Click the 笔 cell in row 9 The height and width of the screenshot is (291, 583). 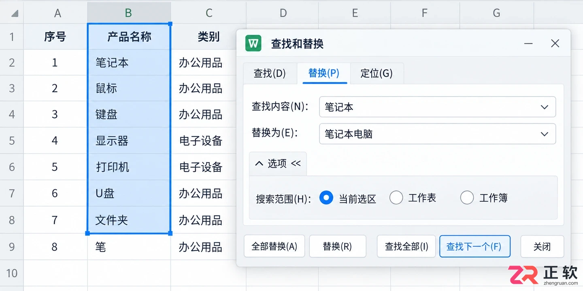[129, 247]
